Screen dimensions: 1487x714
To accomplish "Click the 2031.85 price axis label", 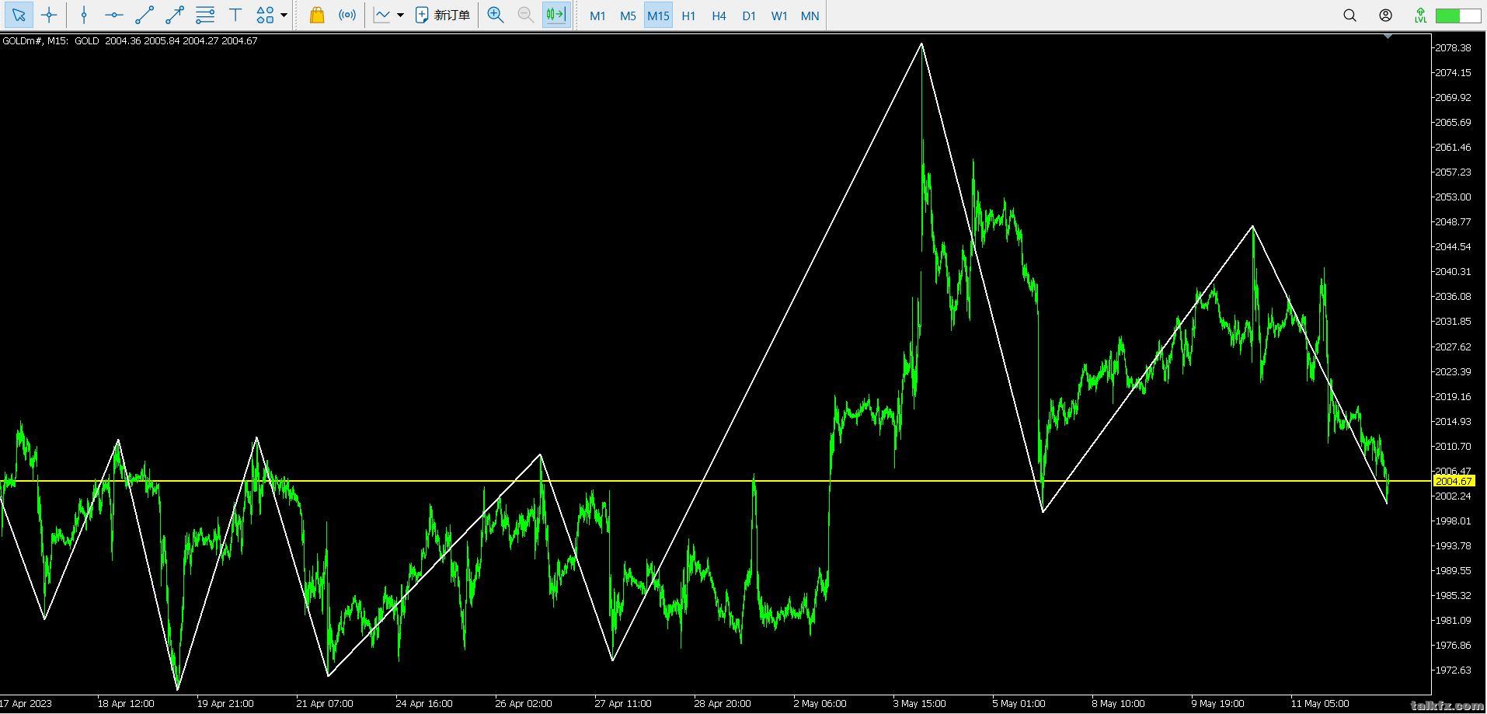I will (x=1453, y=321).
